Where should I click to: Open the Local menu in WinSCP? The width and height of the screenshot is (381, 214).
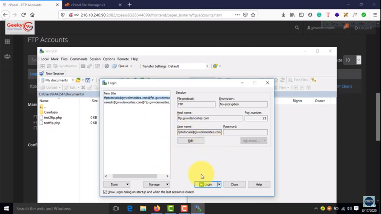(x=44, y=59)
